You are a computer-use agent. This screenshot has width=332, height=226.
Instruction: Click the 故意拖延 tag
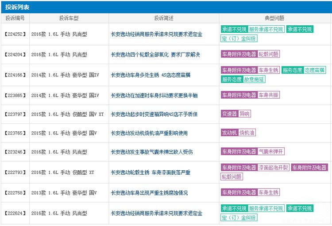(255, 80)
